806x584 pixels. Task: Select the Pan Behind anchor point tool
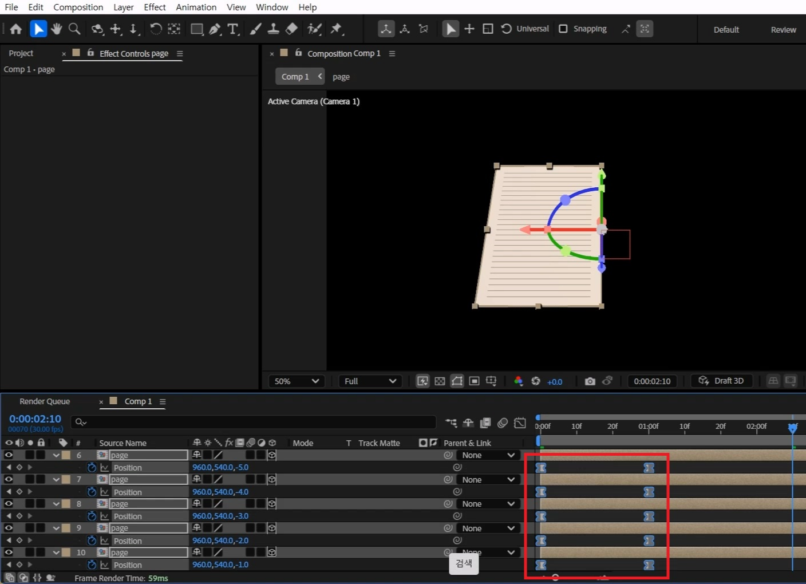[174, 29]
